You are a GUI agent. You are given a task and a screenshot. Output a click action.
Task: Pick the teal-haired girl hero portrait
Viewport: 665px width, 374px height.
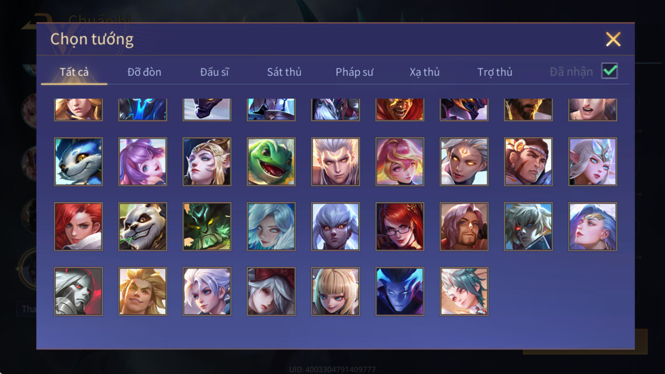[464, 291]
